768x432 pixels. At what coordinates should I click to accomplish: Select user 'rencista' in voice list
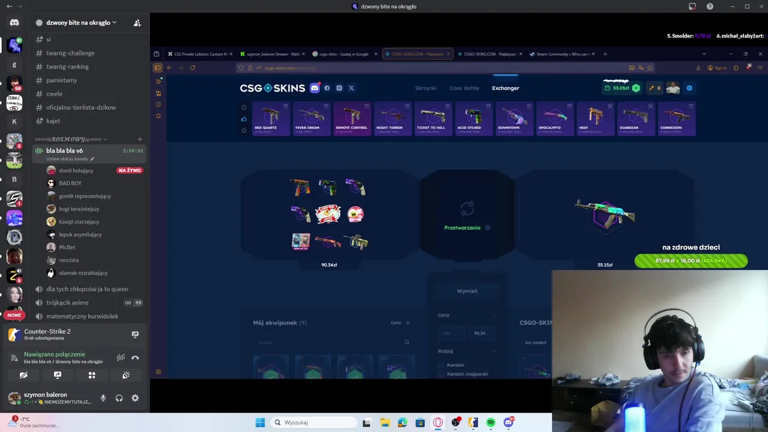coord(69,260)
